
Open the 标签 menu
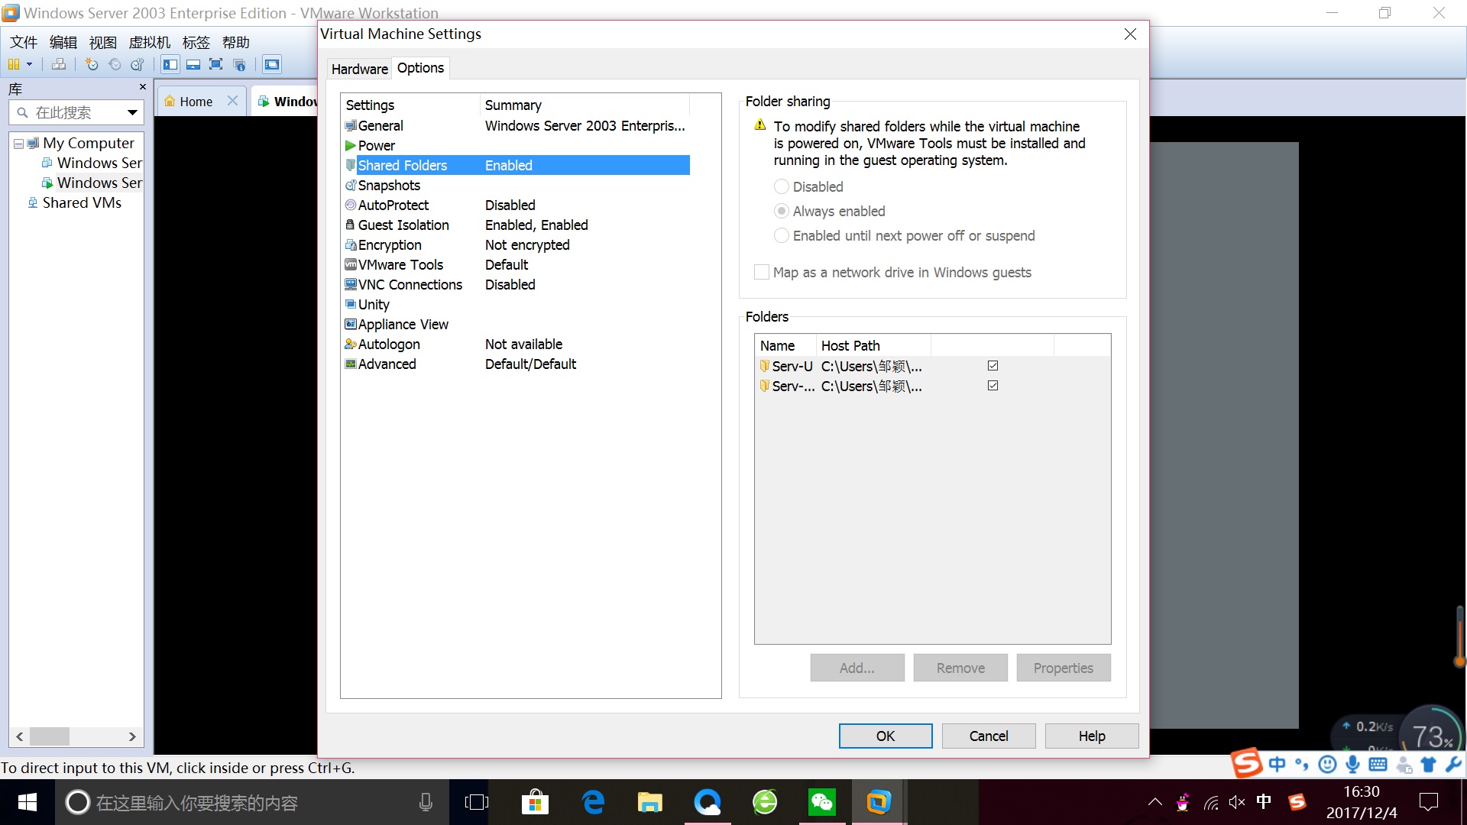tap(196, 42)
